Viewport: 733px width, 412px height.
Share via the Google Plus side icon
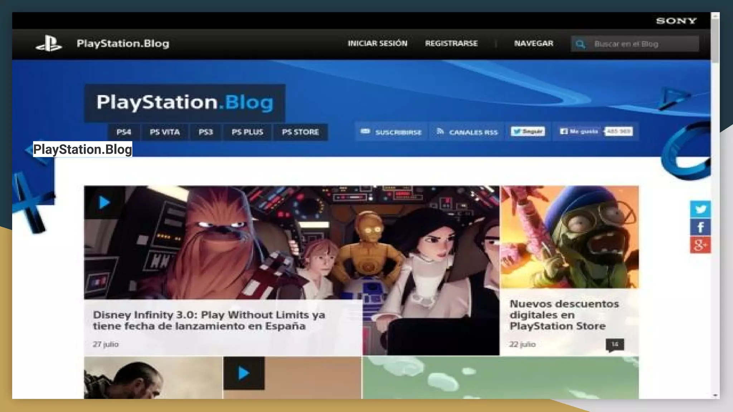[700, 245]
